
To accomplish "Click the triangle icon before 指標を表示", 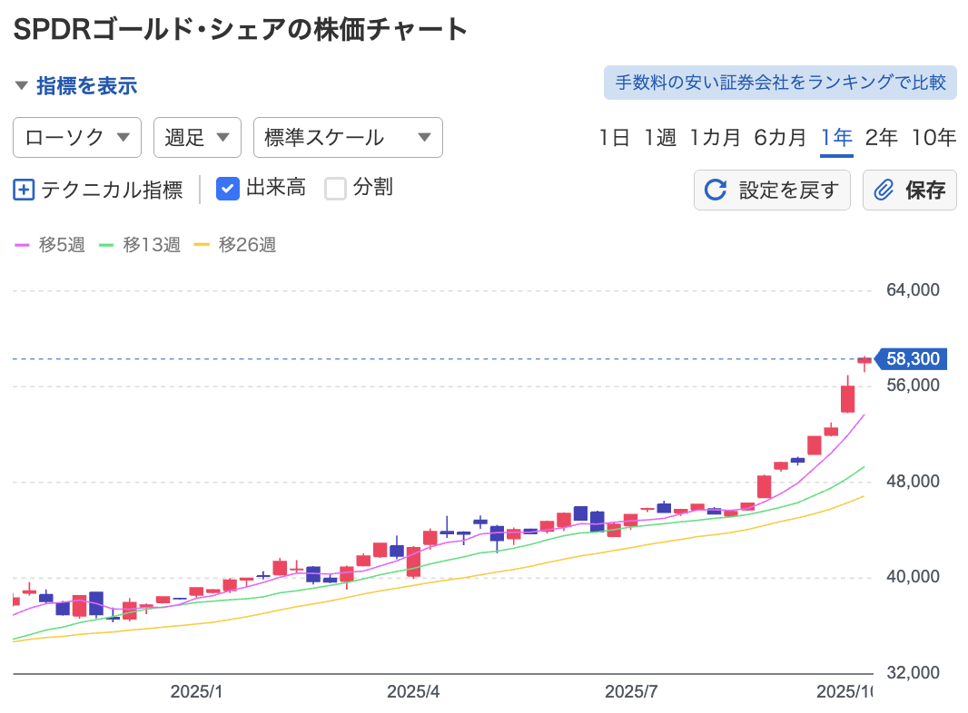I will coord(22,86).
